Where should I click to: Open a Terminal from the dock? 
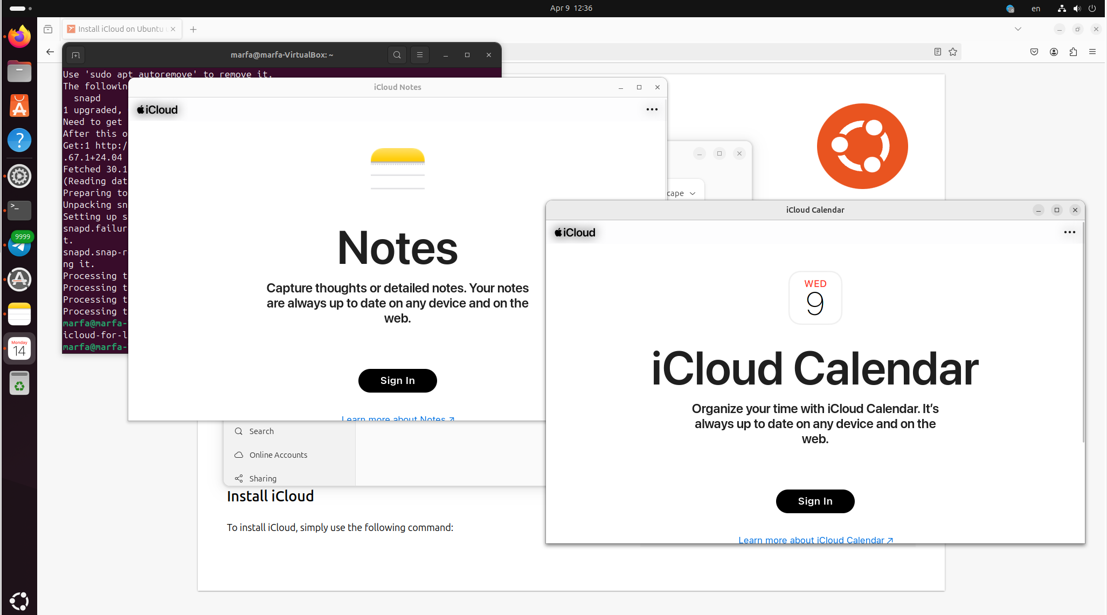(19, 211)
